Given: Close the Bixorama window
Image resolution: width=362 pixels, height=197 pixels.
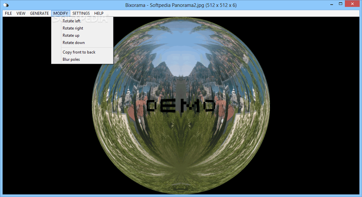Looking at the screenshot, I should point(352,4).
